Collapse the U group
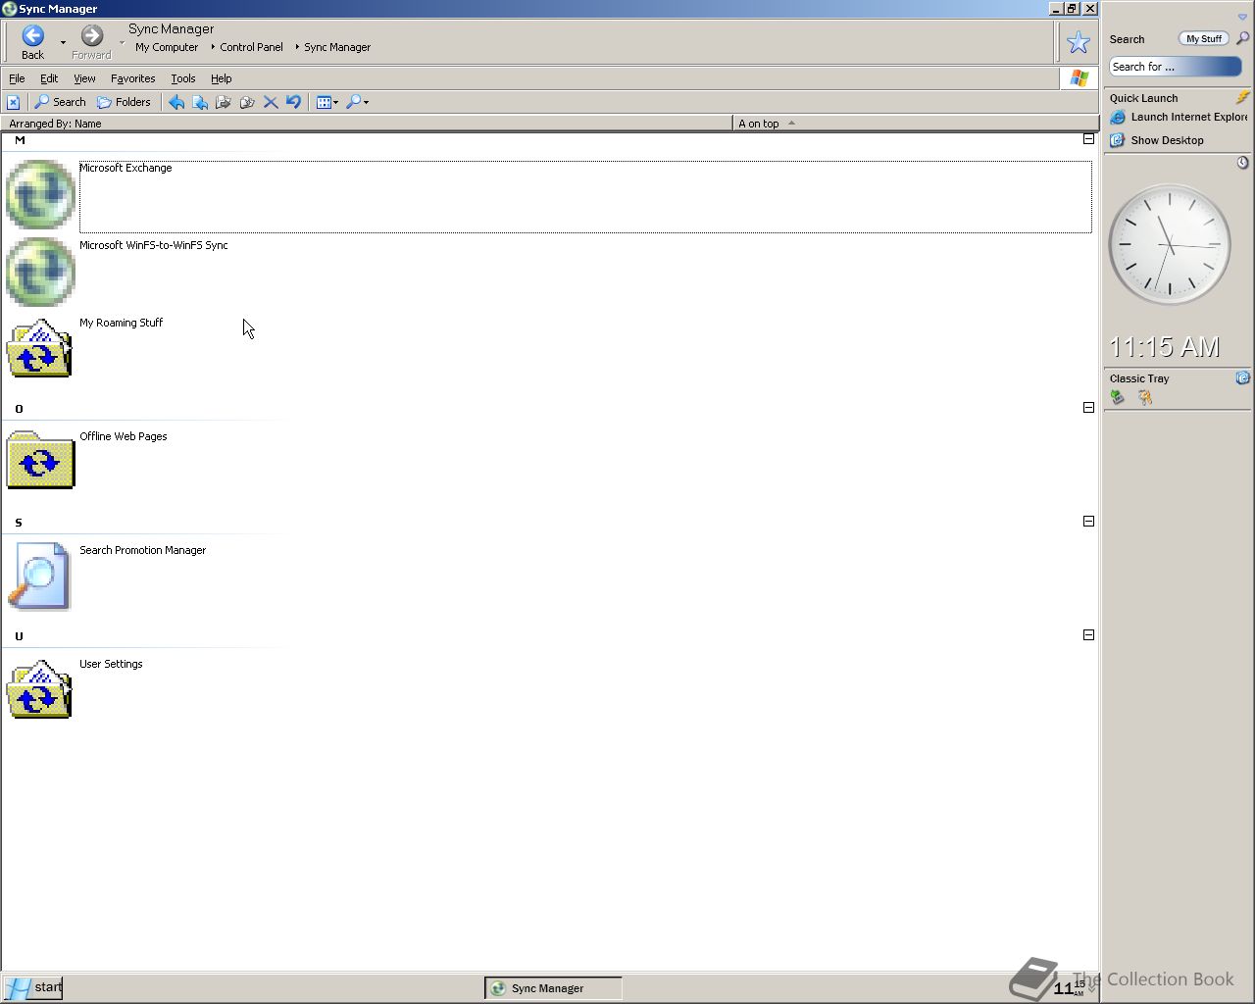Viewport: 1255px width, 1004px height. 1088,635
